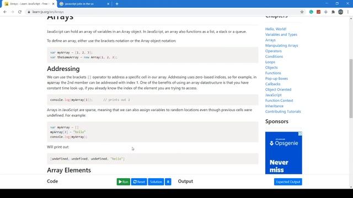The image size is (353, 198).
Task: Collapse code panel with the double-chevron button
Action: [168, 182]
